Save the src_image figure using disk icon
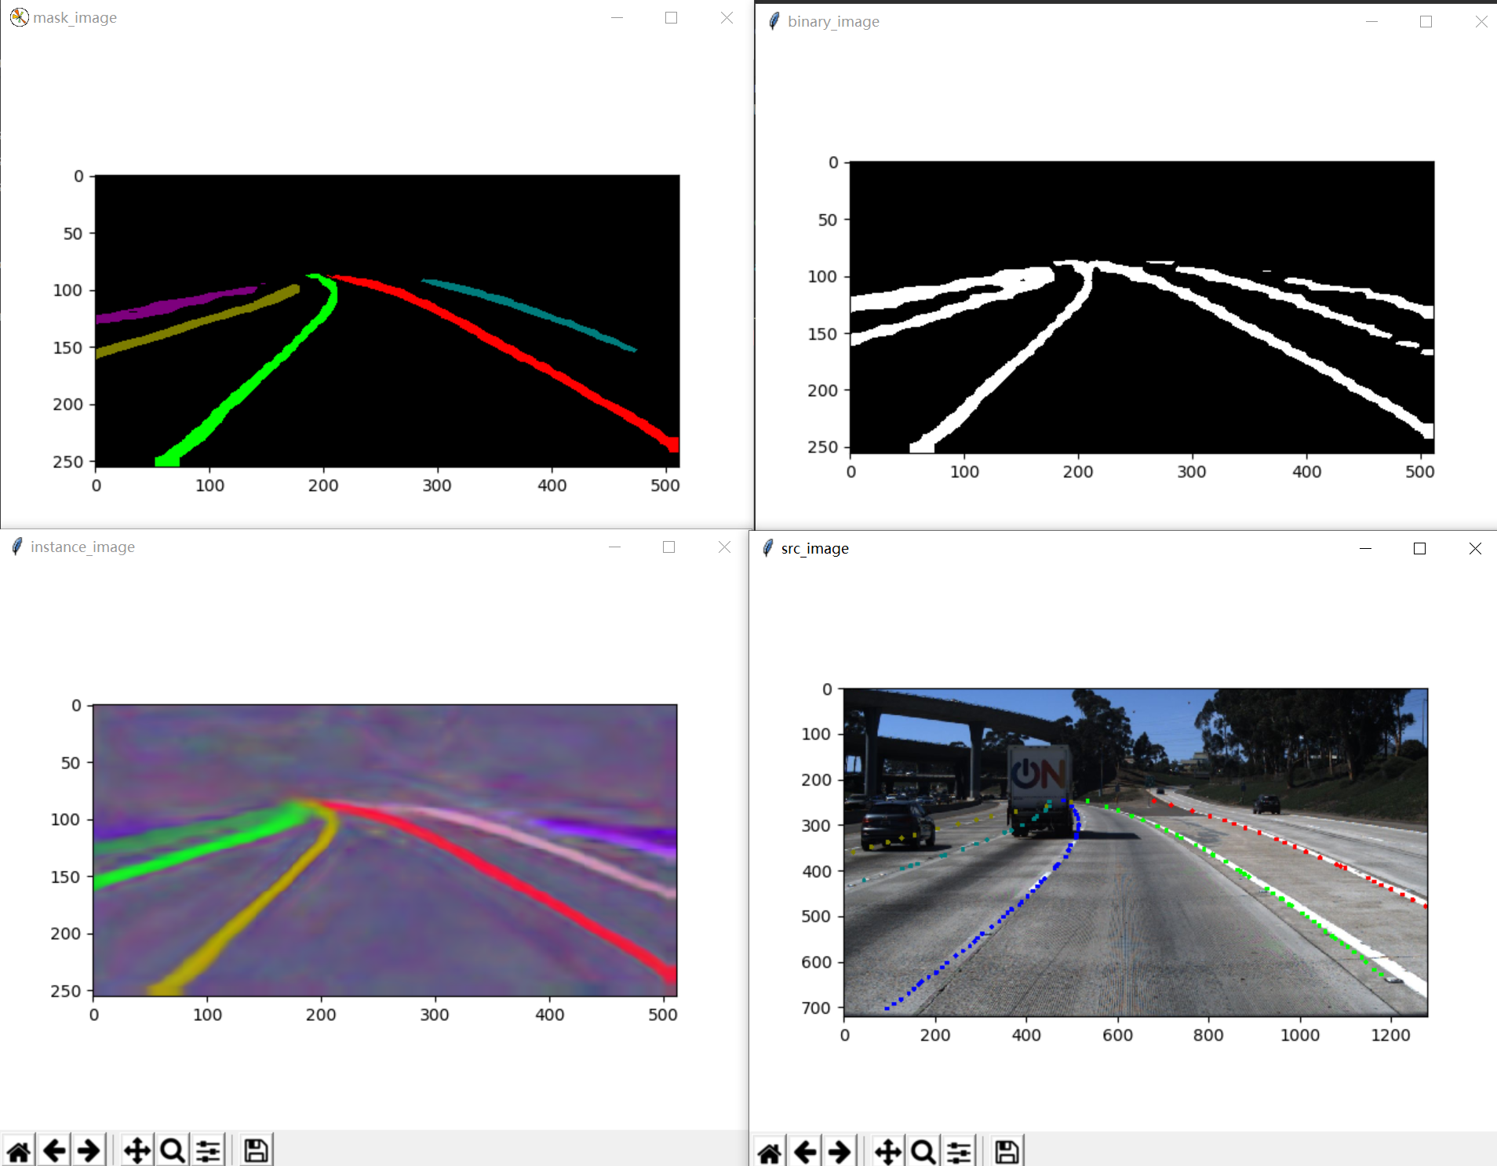 [1007, 1150]
